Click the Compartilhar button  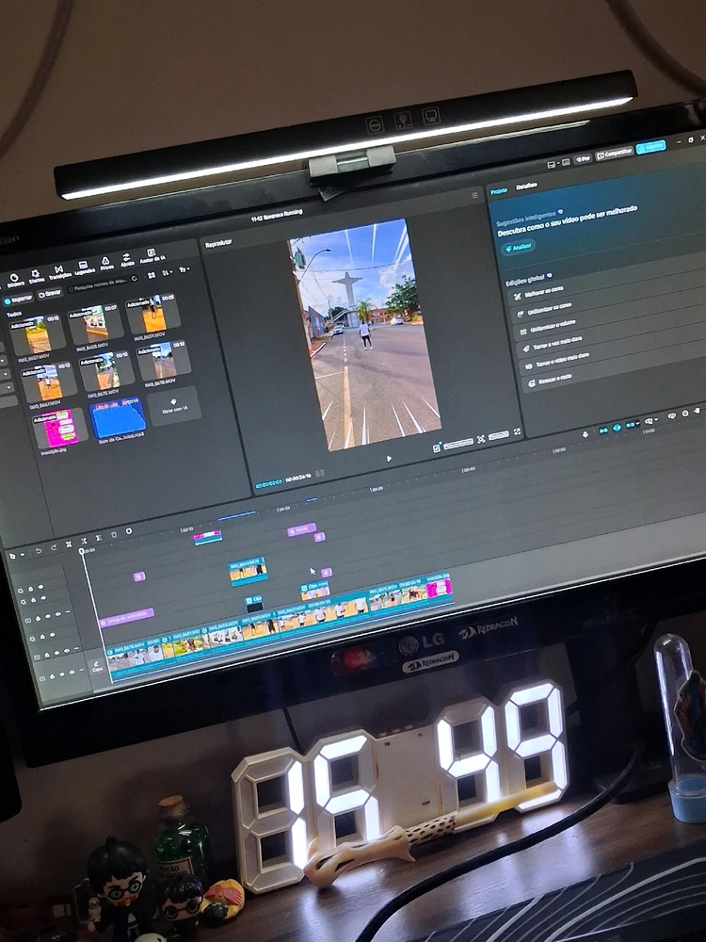(614, 154)
